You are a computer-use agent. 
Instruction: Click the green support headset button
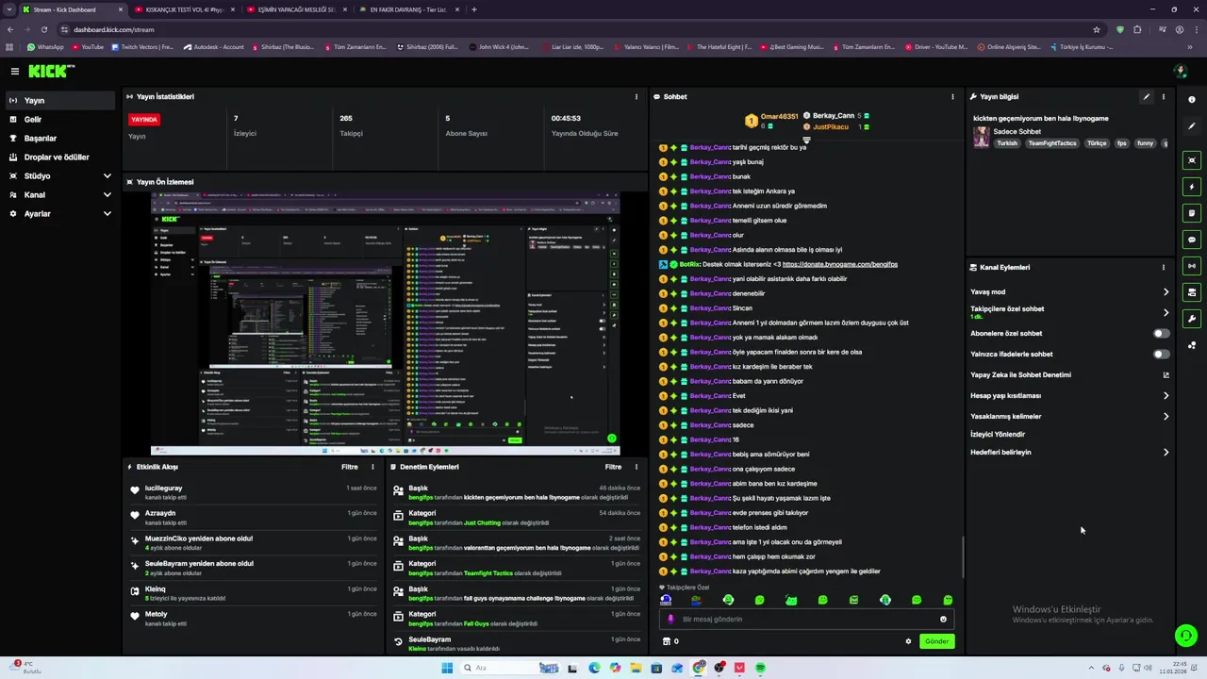click(1186, 636)
